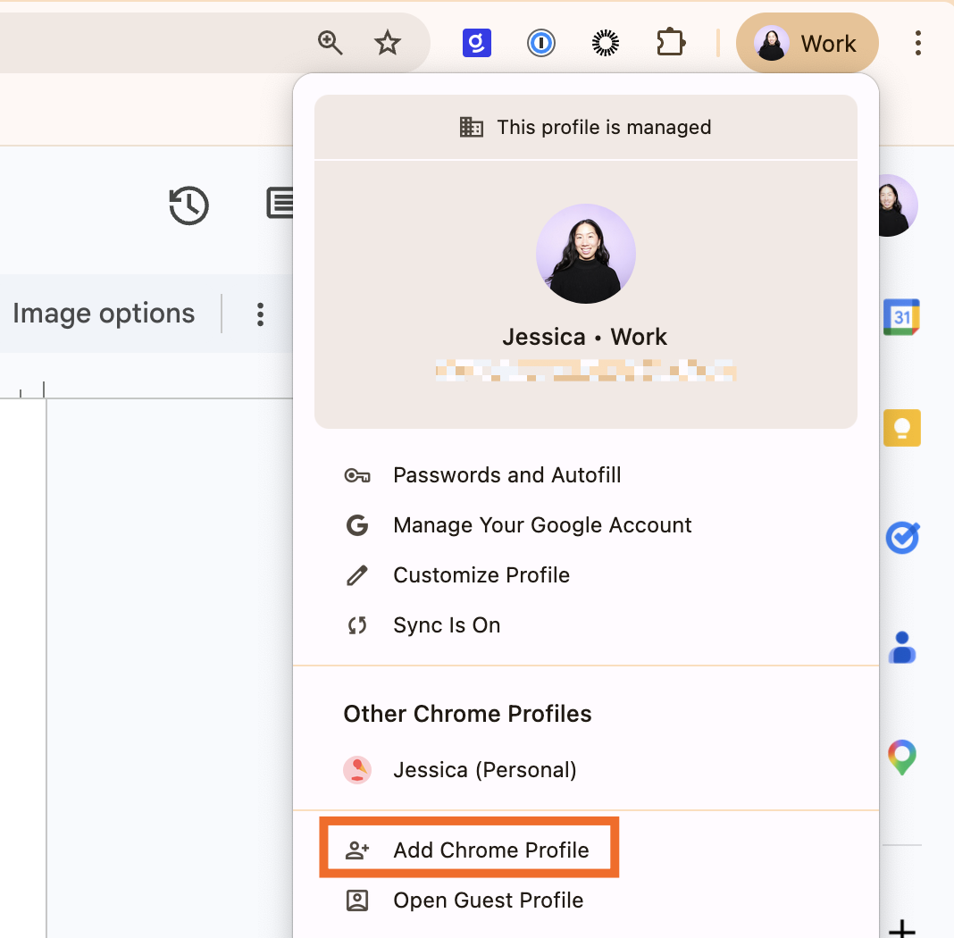The image size is (954, 938).
Task: Click Jessica's profile avatar picture
Action: [585, 254]
